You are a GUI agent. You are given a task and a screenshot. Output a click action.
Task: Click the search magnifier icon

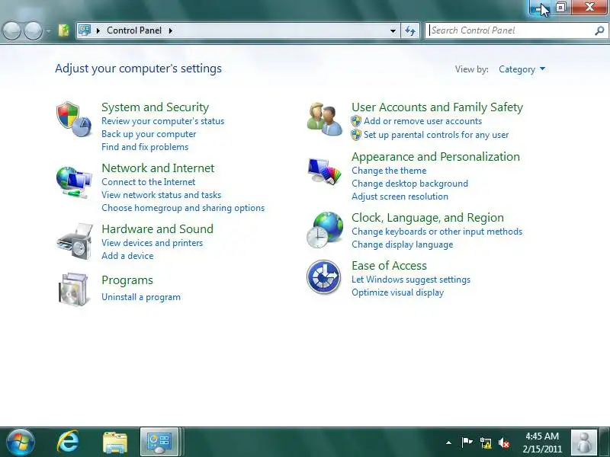click(599, 30)
